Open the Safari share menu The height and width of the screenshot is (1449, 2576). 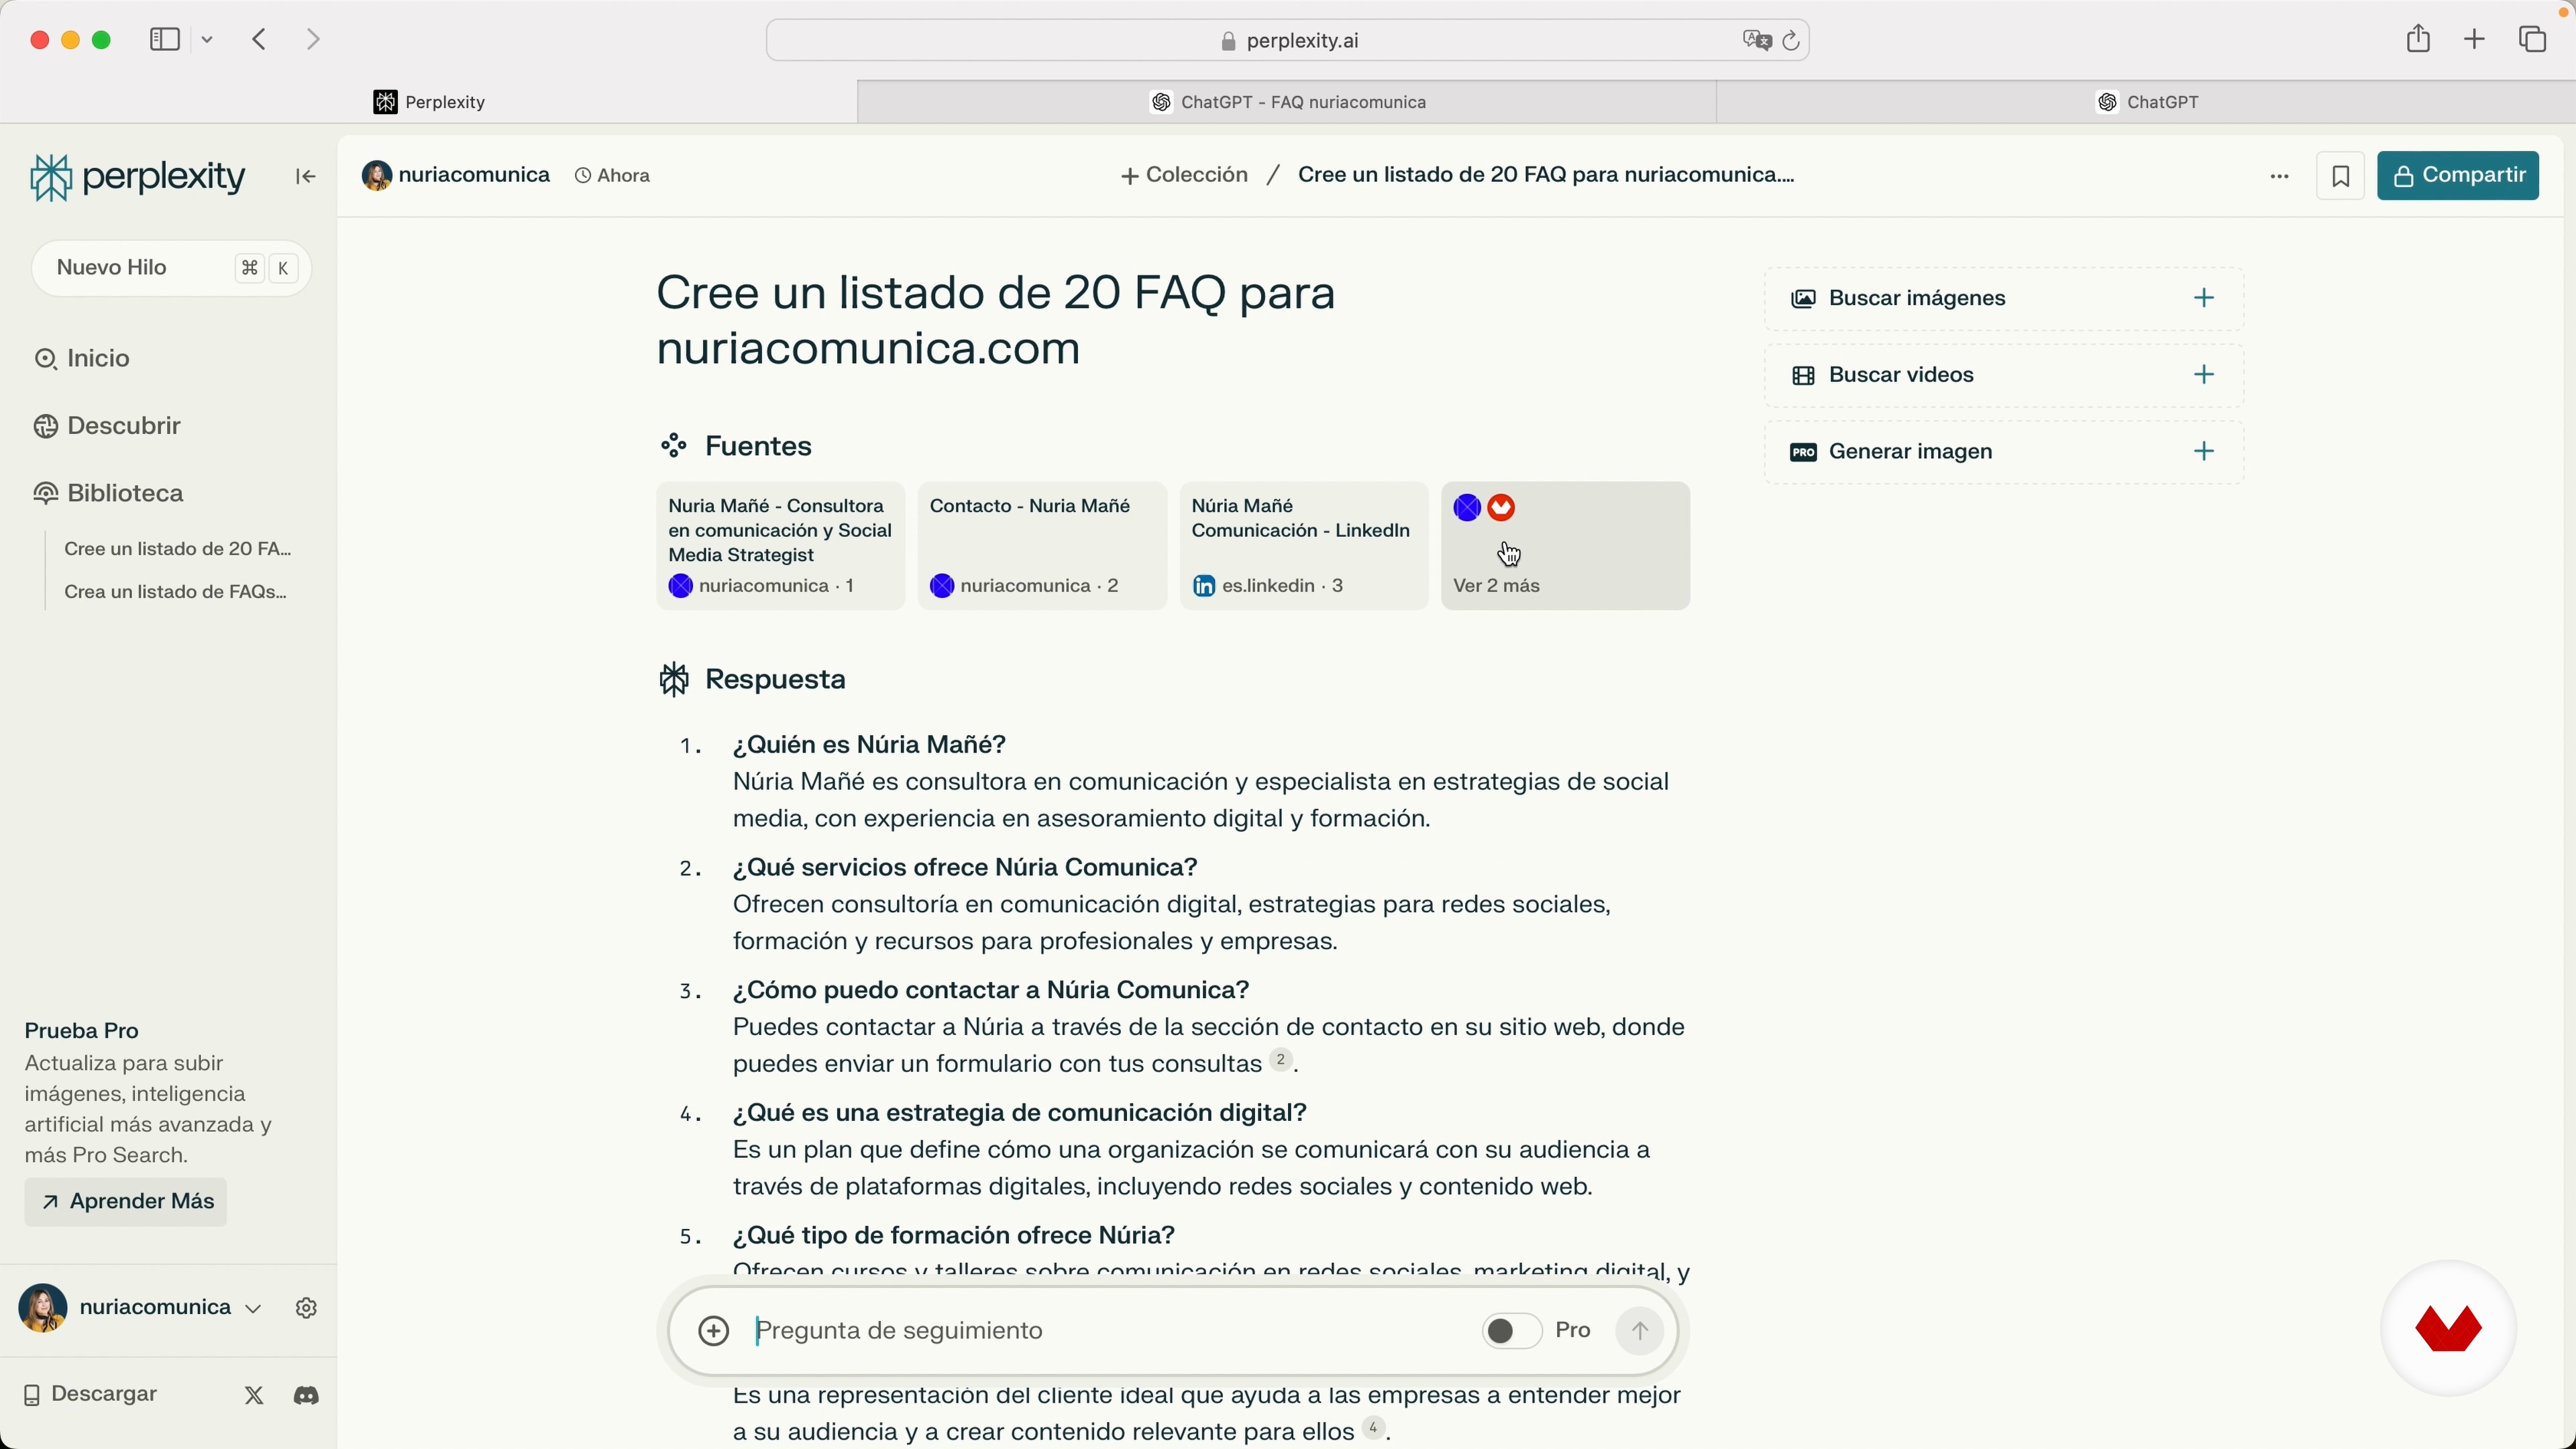(2418, 39)
